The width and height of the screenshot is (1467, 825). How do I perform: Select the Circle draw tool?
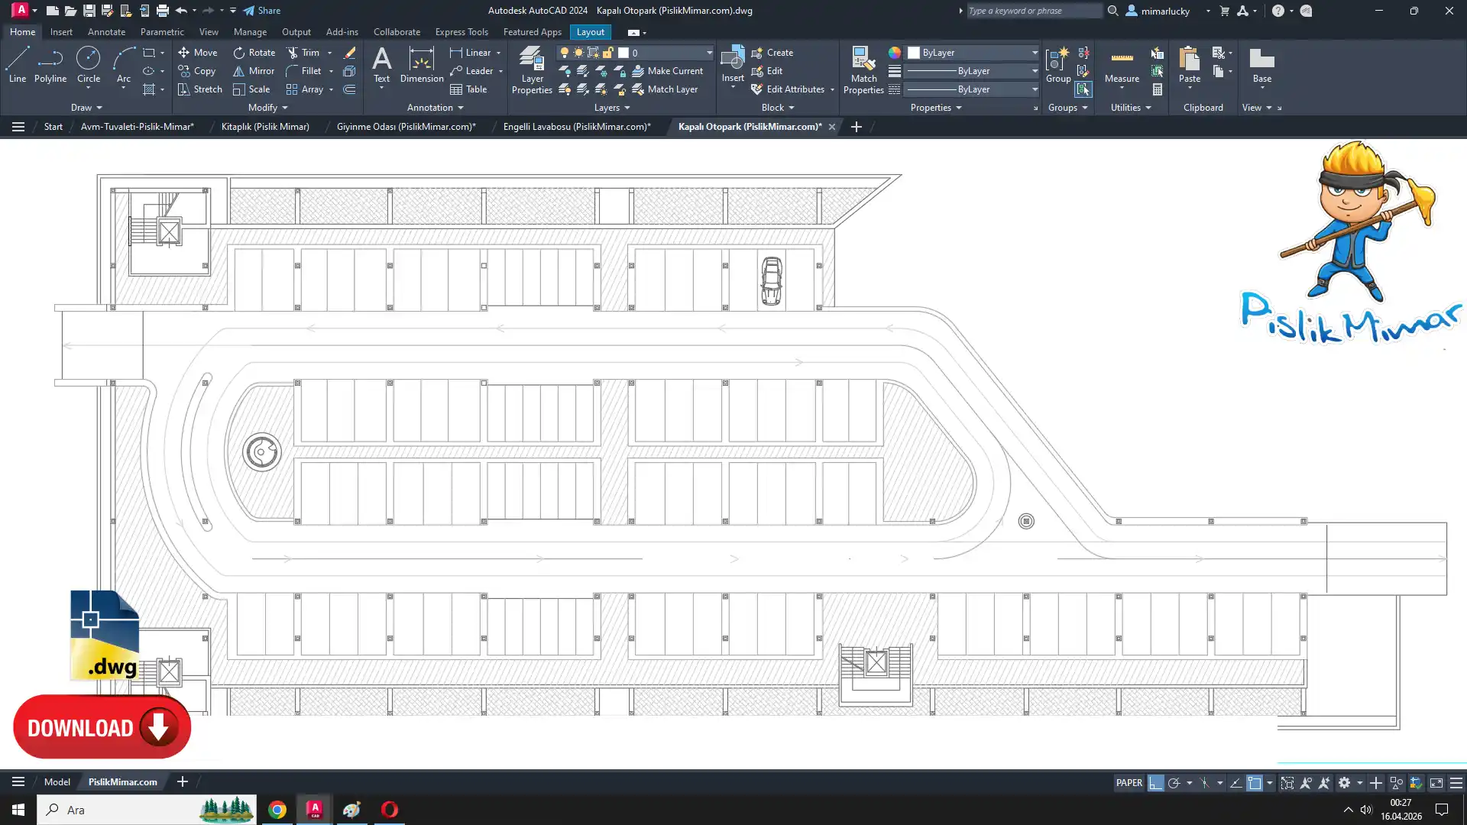pos(89,64)
